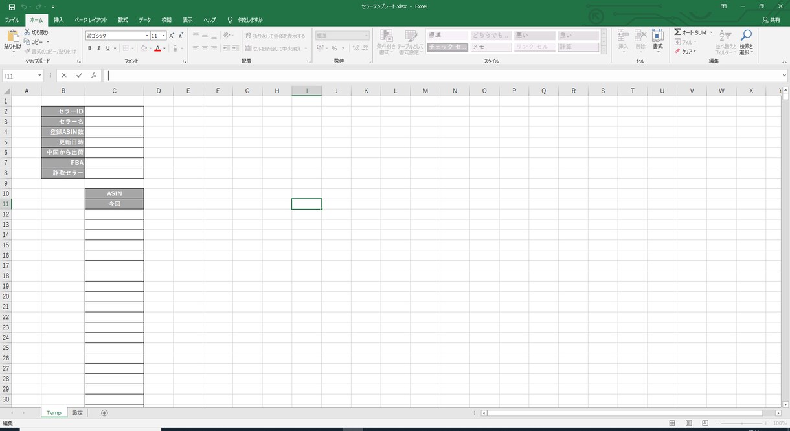
Task: Cancel the cell edit in the formula bar
Action: pos(64,76)
